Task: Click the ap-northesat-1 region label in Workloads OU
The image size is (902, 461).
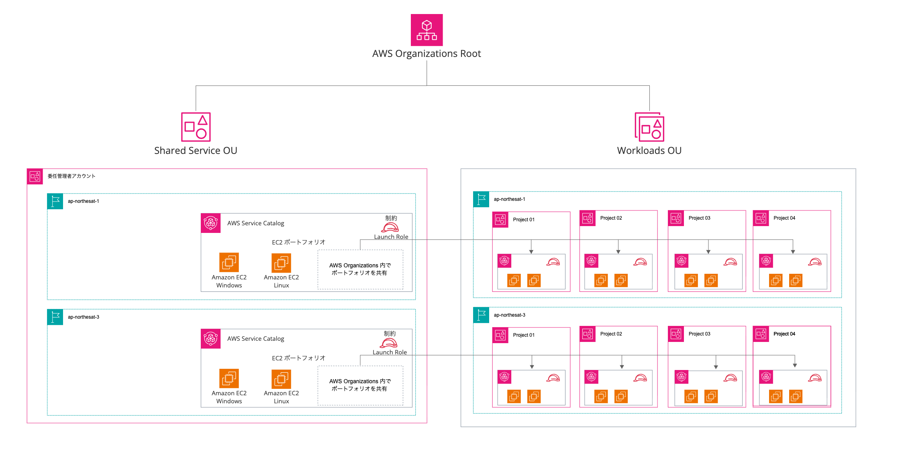Action: click(509, 199)
